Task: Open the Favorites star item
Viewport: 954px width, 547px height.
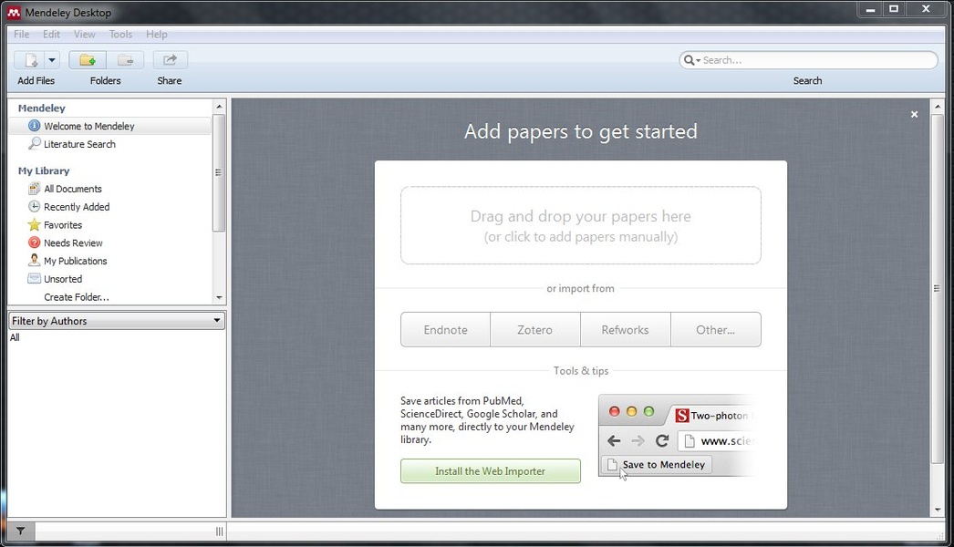Action: [63, 225]
